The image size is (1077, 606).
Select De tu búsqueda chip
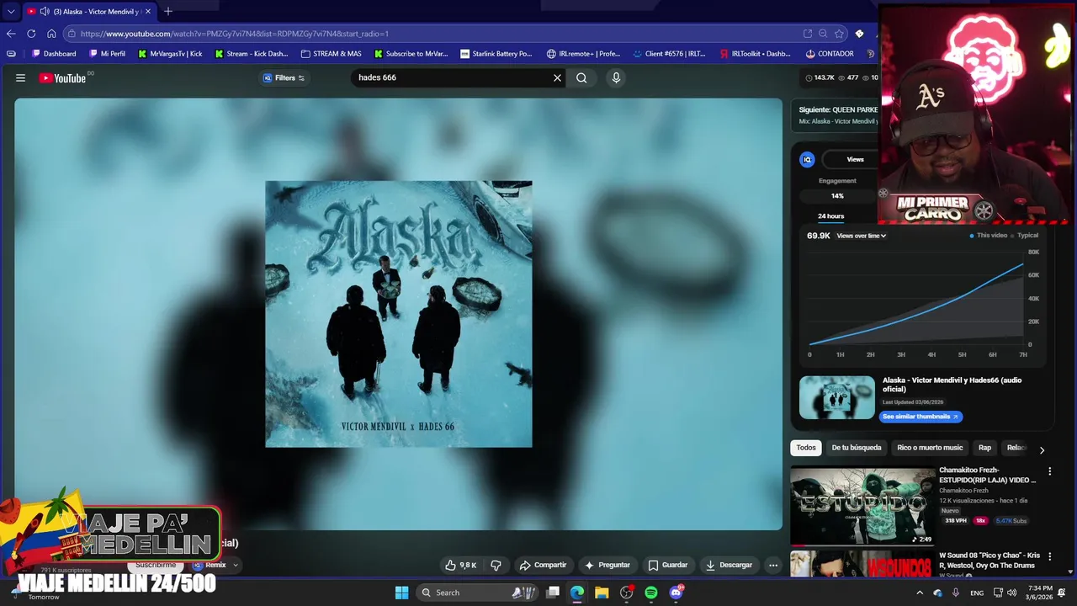coord(857,448)
